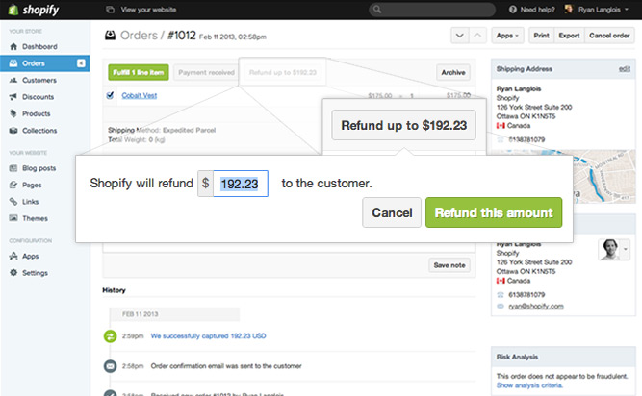Click the phone icon beside 6138781079 in customer card
The width and height of the screenshot is (642, 396).
(501, 295)
